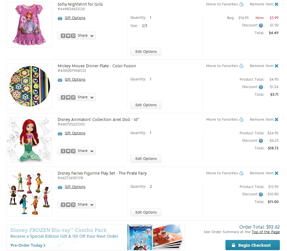Click discount help icon for Sofia Nightshirt
The image size is (287, 251).
[x=261, y=26]
